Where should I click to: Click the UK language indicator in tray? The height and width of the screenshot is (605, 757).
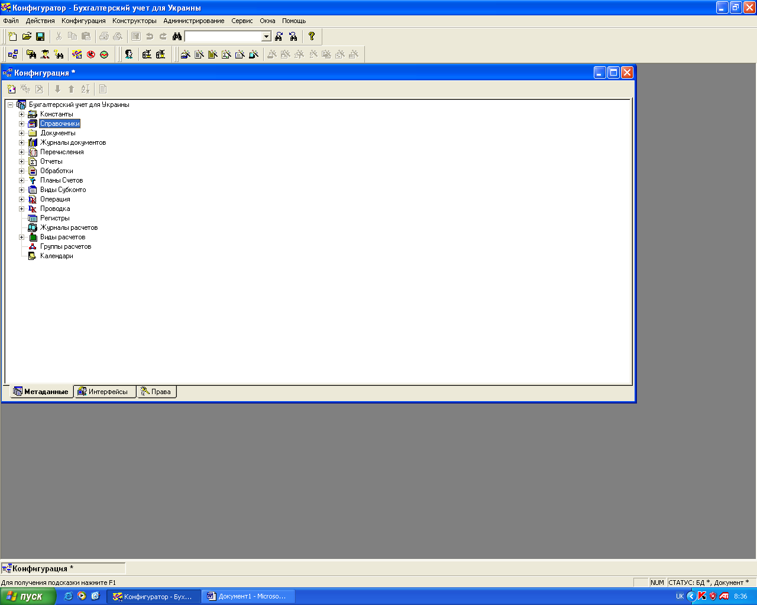pyautogui.click(x=680, y=596)
